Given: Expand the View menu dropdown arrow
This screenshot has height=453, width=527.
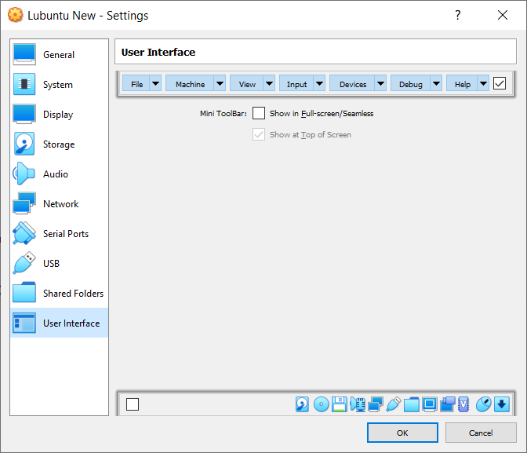Looking at the screenshot, I should click(269, 83).
